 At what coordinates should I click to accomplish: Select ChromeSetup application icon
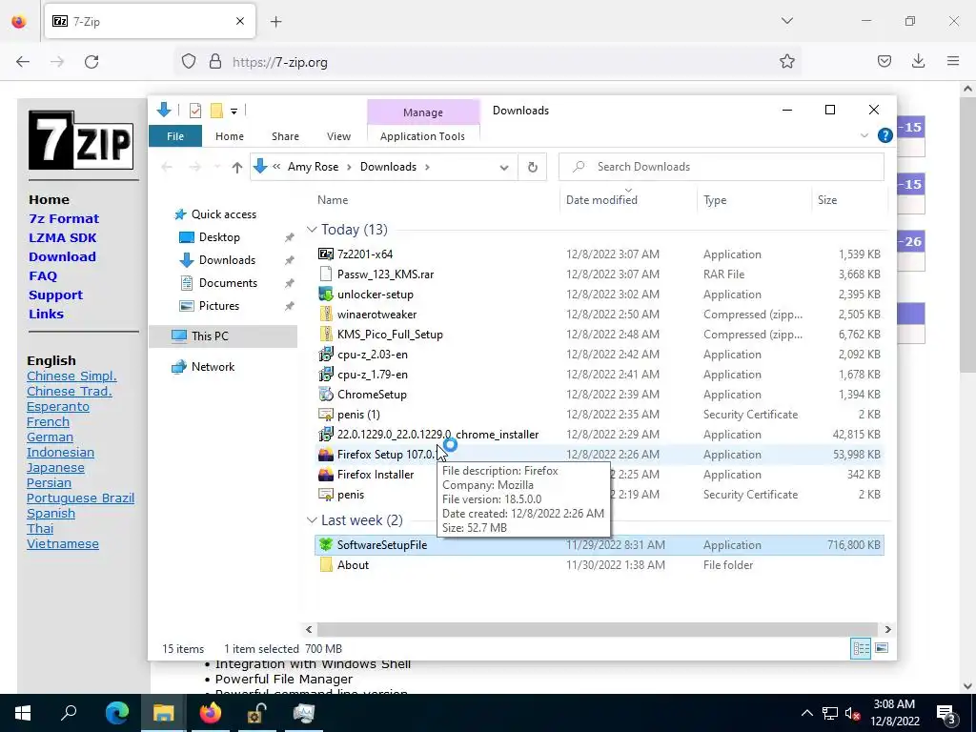(326, 394)
